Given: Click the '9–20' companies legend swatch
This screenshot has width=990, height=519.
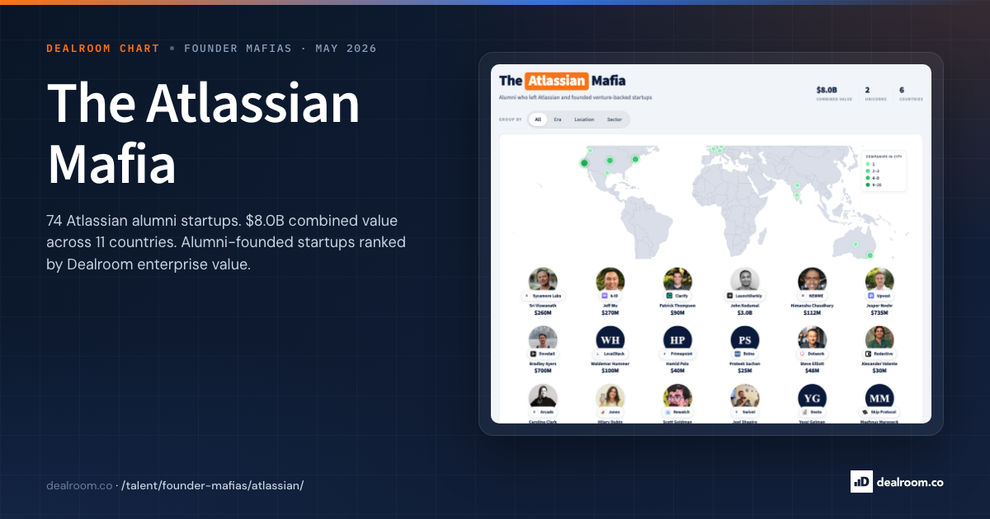Looking at the screenshot, I should click(867, 185).
